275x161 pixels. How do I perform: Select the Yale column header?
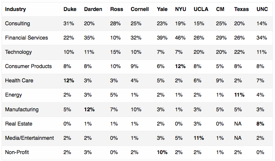pos(162,9)
